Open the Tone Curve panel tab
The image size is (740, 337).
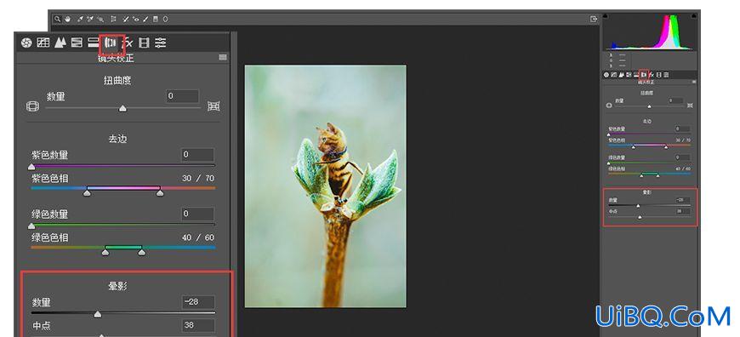(x=43, y=43)
